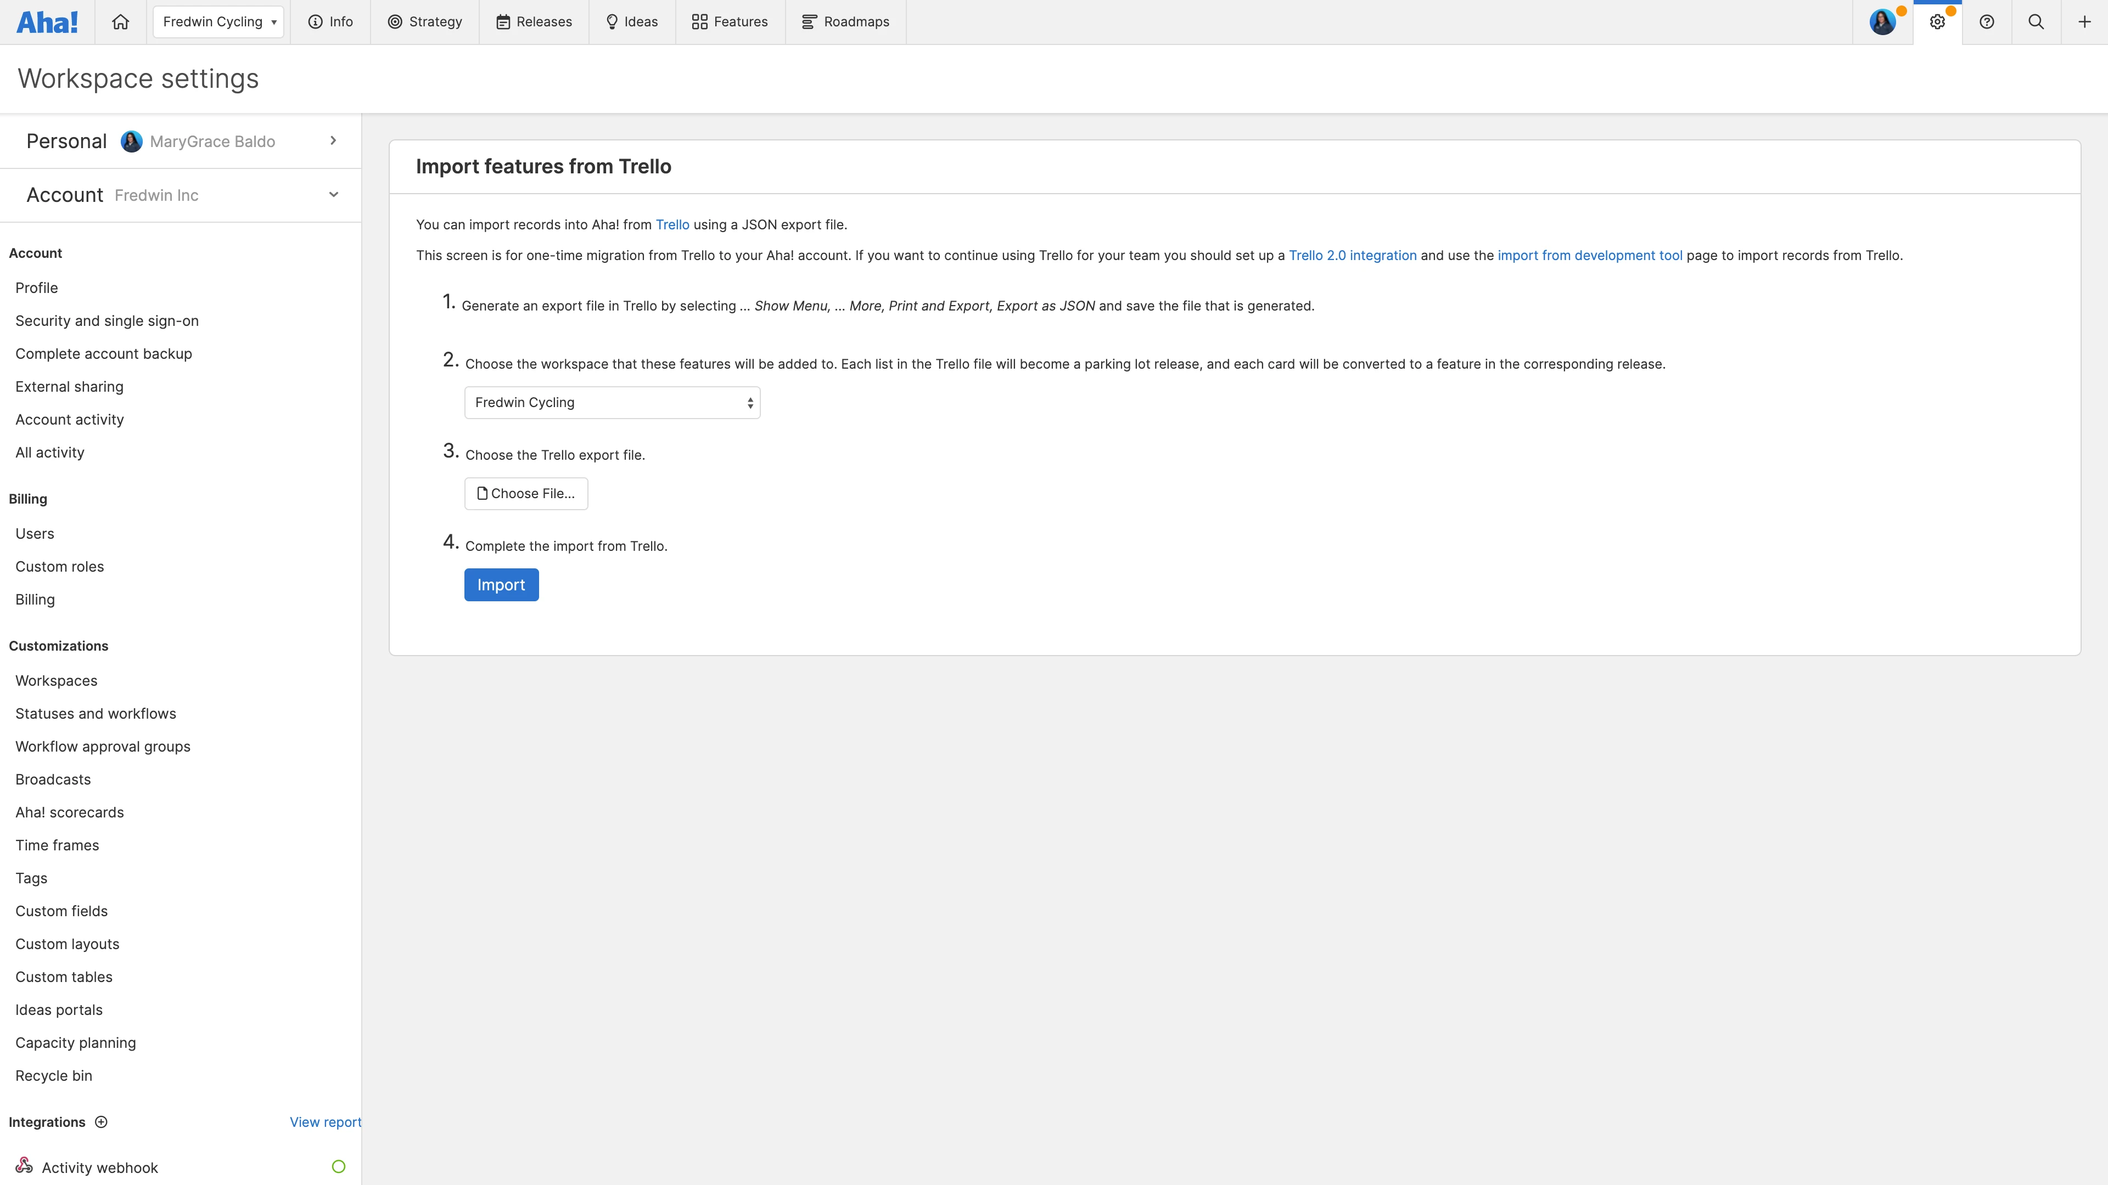Open the Ideas lightbulb icon
Screen dimensions: 2108x1185
612,21
